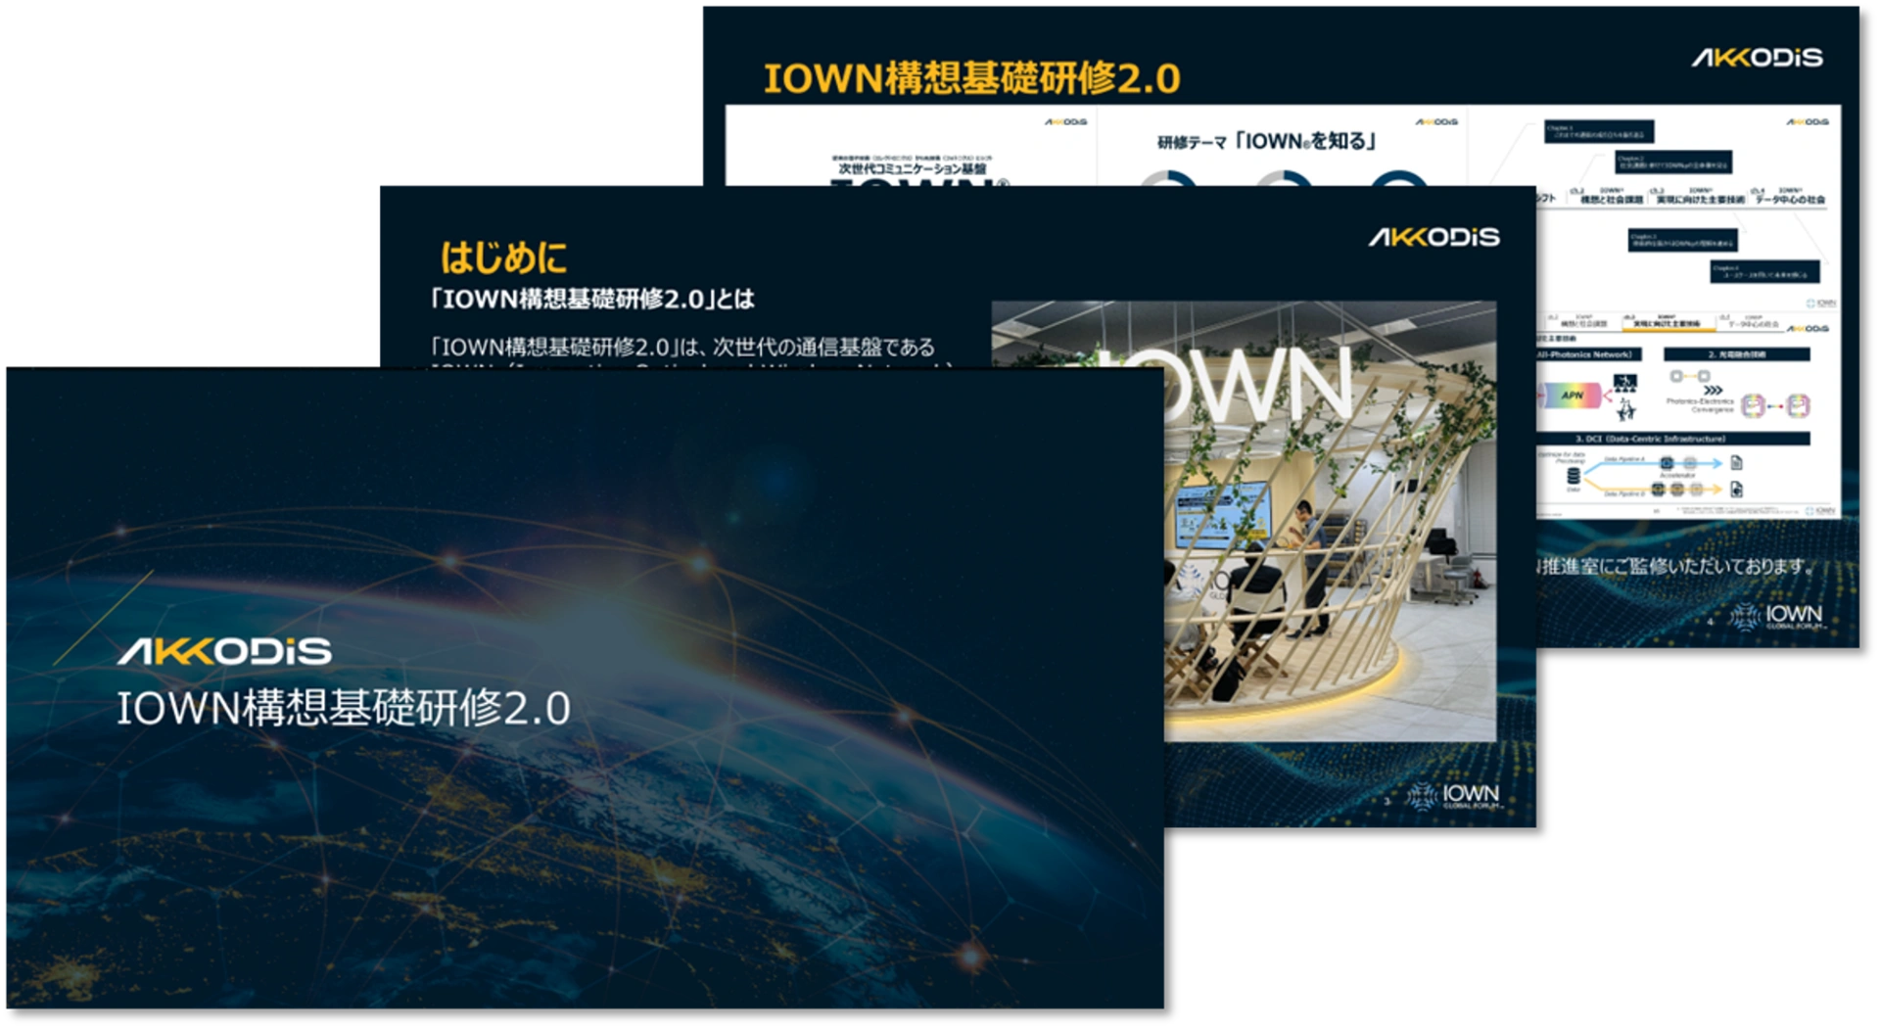Select the 研修テーマ「IOWNを知る」 mini slide
Image resolution: width=1880 pixels, height=1029 pixels.
(1282, 147)
